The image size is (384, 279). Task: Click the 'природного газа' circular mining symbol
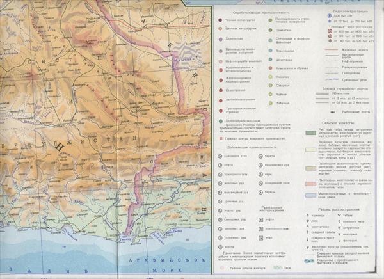pos(220,175)
